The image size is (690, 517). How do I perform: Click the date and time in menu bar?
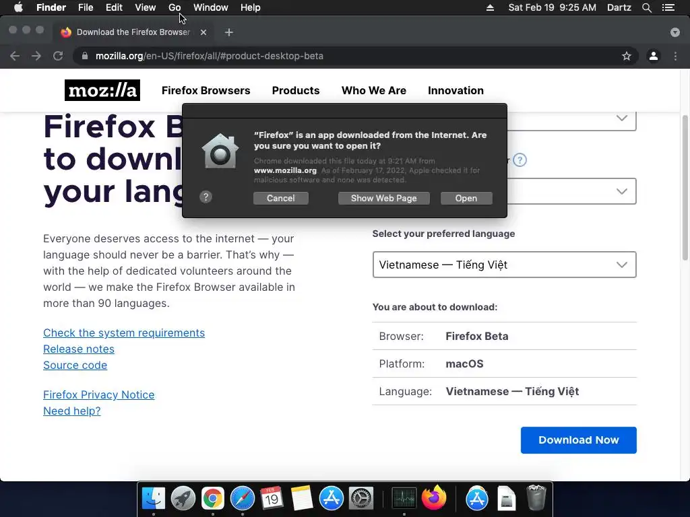click(x=552, y=7)
